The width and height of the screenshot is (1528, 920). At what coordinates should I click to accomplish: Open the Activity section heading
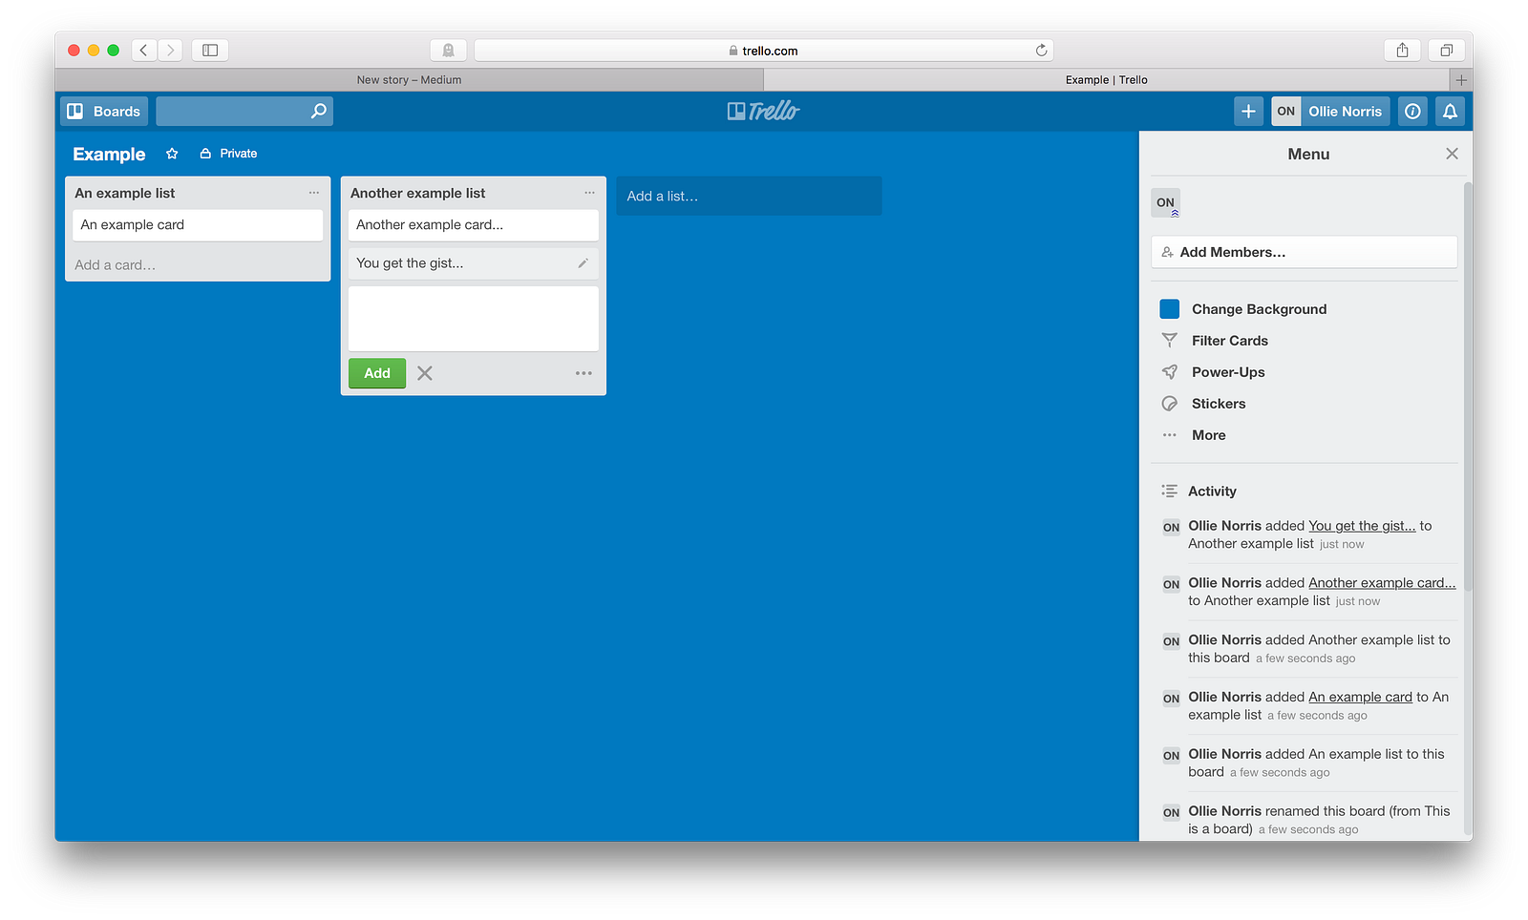pyautogui.click(x=1212, y=491)
